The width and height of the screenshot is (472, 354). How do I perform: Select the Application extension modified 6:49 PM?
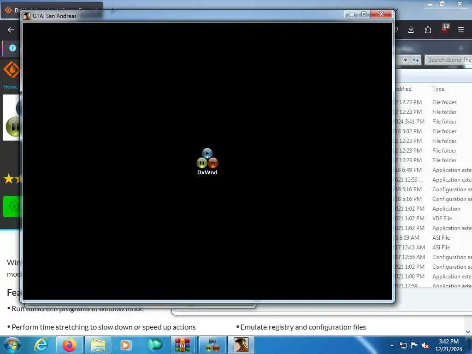coord(433,170)
